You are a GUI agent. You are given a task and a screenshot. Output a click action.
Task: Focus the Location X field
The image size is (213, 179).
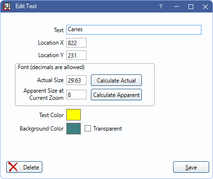[x=76, y=43]
